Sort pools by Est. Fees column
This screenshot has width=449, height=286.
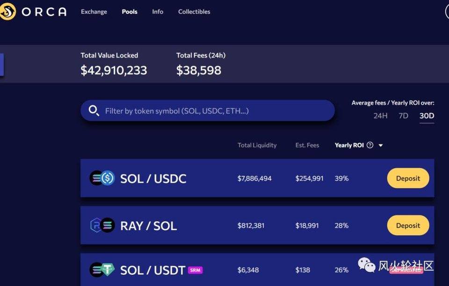pyautogui.click(x=307, y=145)
